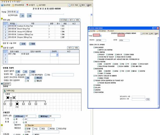Viewport: 160px width, 135px height.
Task: Click 추가 button above medication table
Action: (x=71, y=20)
